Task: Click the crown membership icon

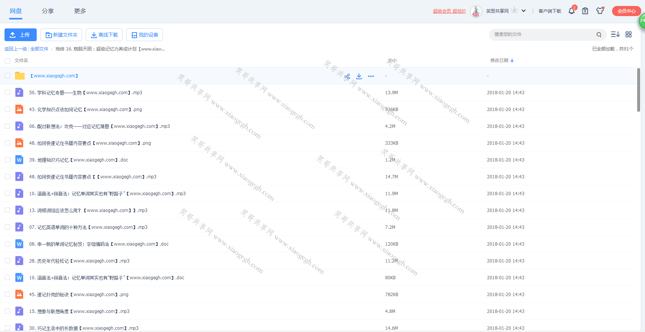Action: coord(514,10)
